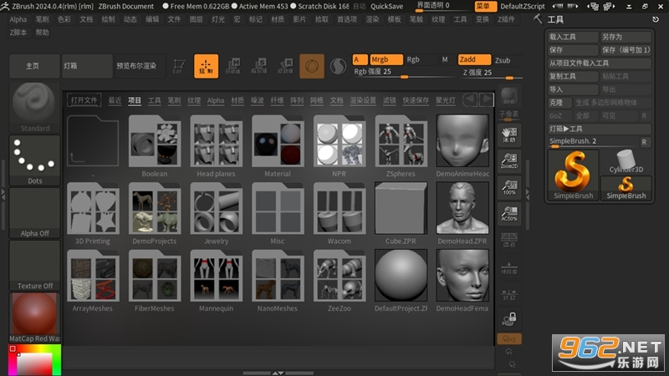The image size is (669, 376).
Task: Click the perspective grid icon
Action: (509, 240)
